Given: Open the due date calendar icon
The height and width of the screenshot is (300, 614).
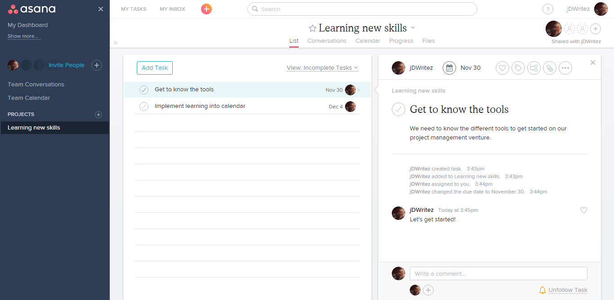Looking at the screenshot, I should tap(449, 68).
